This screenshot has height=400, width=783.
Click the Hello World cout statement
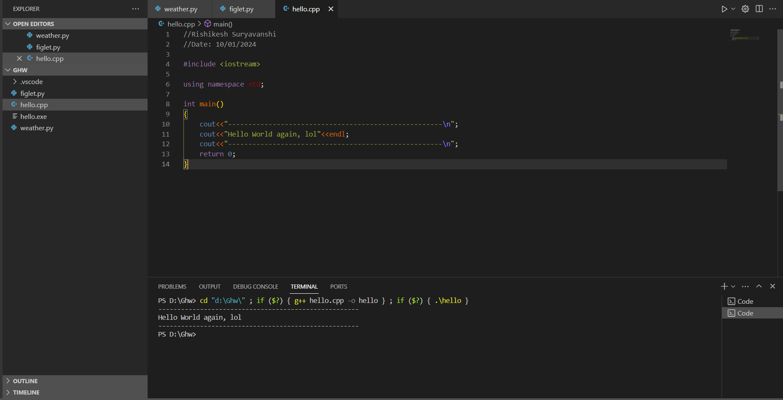pos(274,134)
